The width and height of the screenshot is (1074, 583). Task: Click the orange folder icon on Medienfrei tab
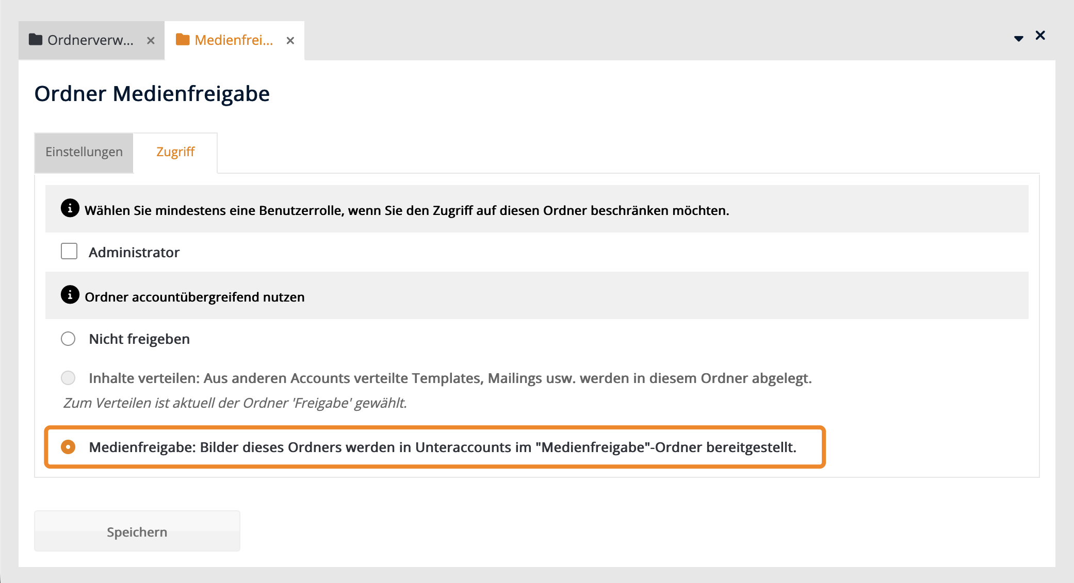pyautogui.click(x=183, y=40)
